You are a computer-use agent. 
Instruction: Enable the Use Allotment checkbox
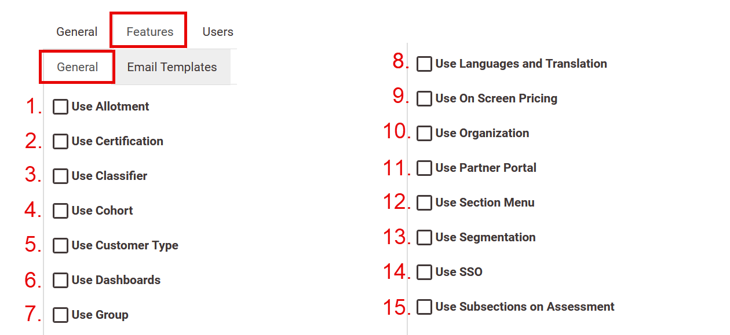click(61, 107)
